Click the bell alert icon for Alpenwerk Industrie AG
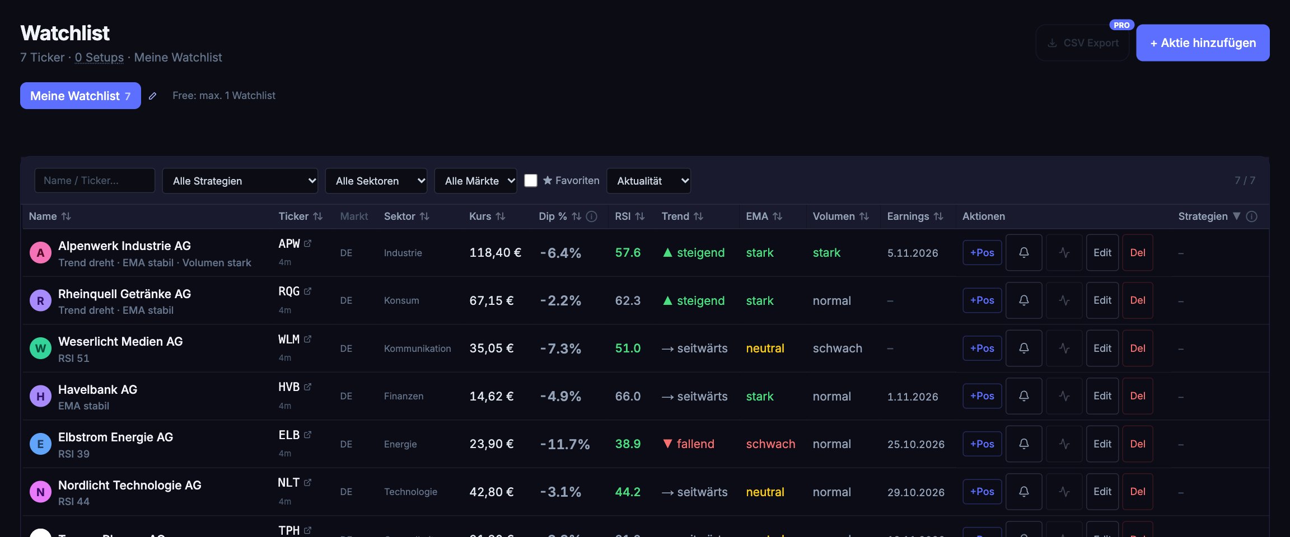Viewport: 1290px width, 537px height. tap(1023, 252)
